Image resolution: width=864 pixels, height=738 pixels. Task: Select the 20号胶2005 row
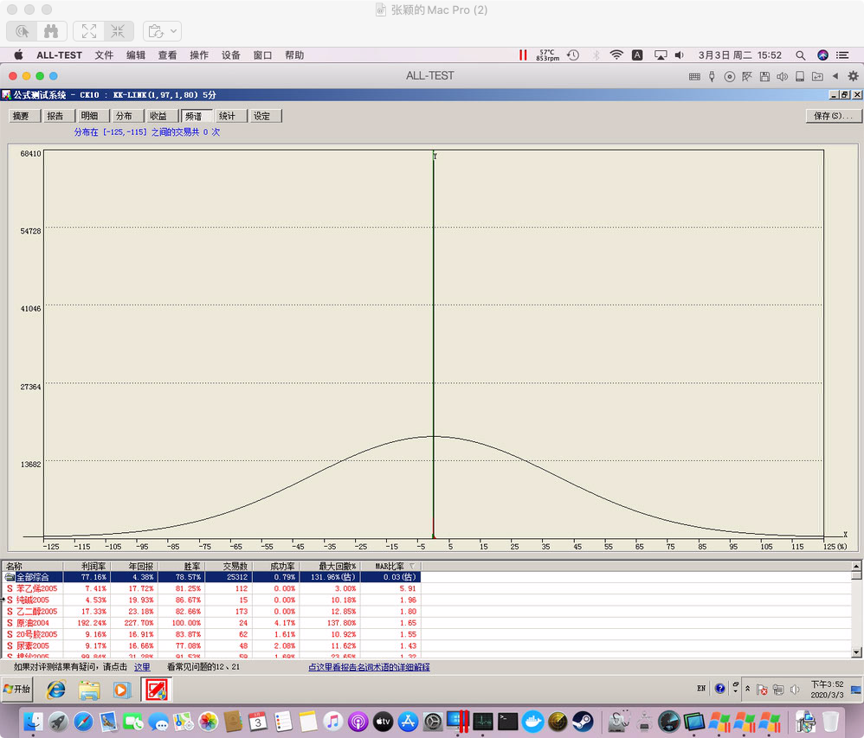point(212,634)
